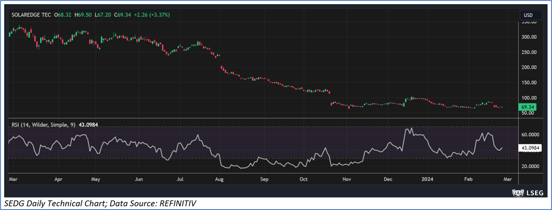Select the Aug label on time axis

pos(219,178)
